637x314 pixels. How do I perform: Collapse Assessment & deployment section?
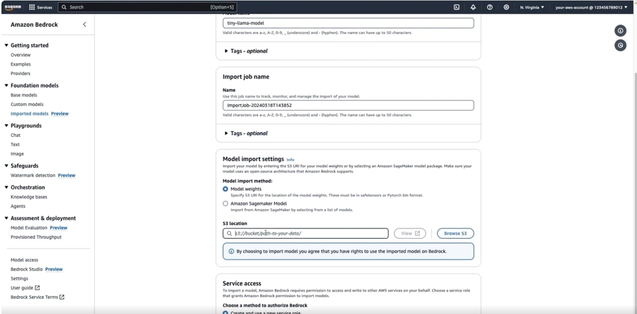6,218
